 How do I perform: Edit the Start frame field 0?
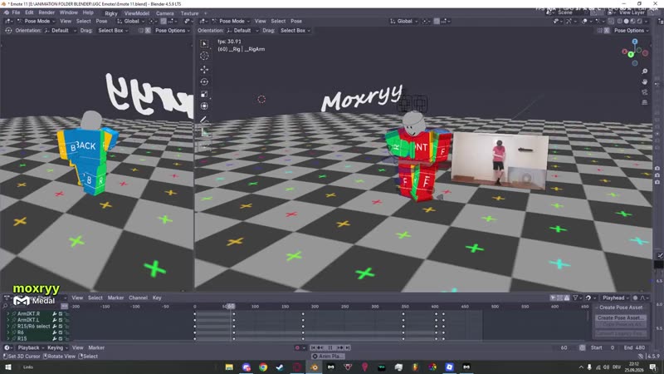tap(603, 347)
